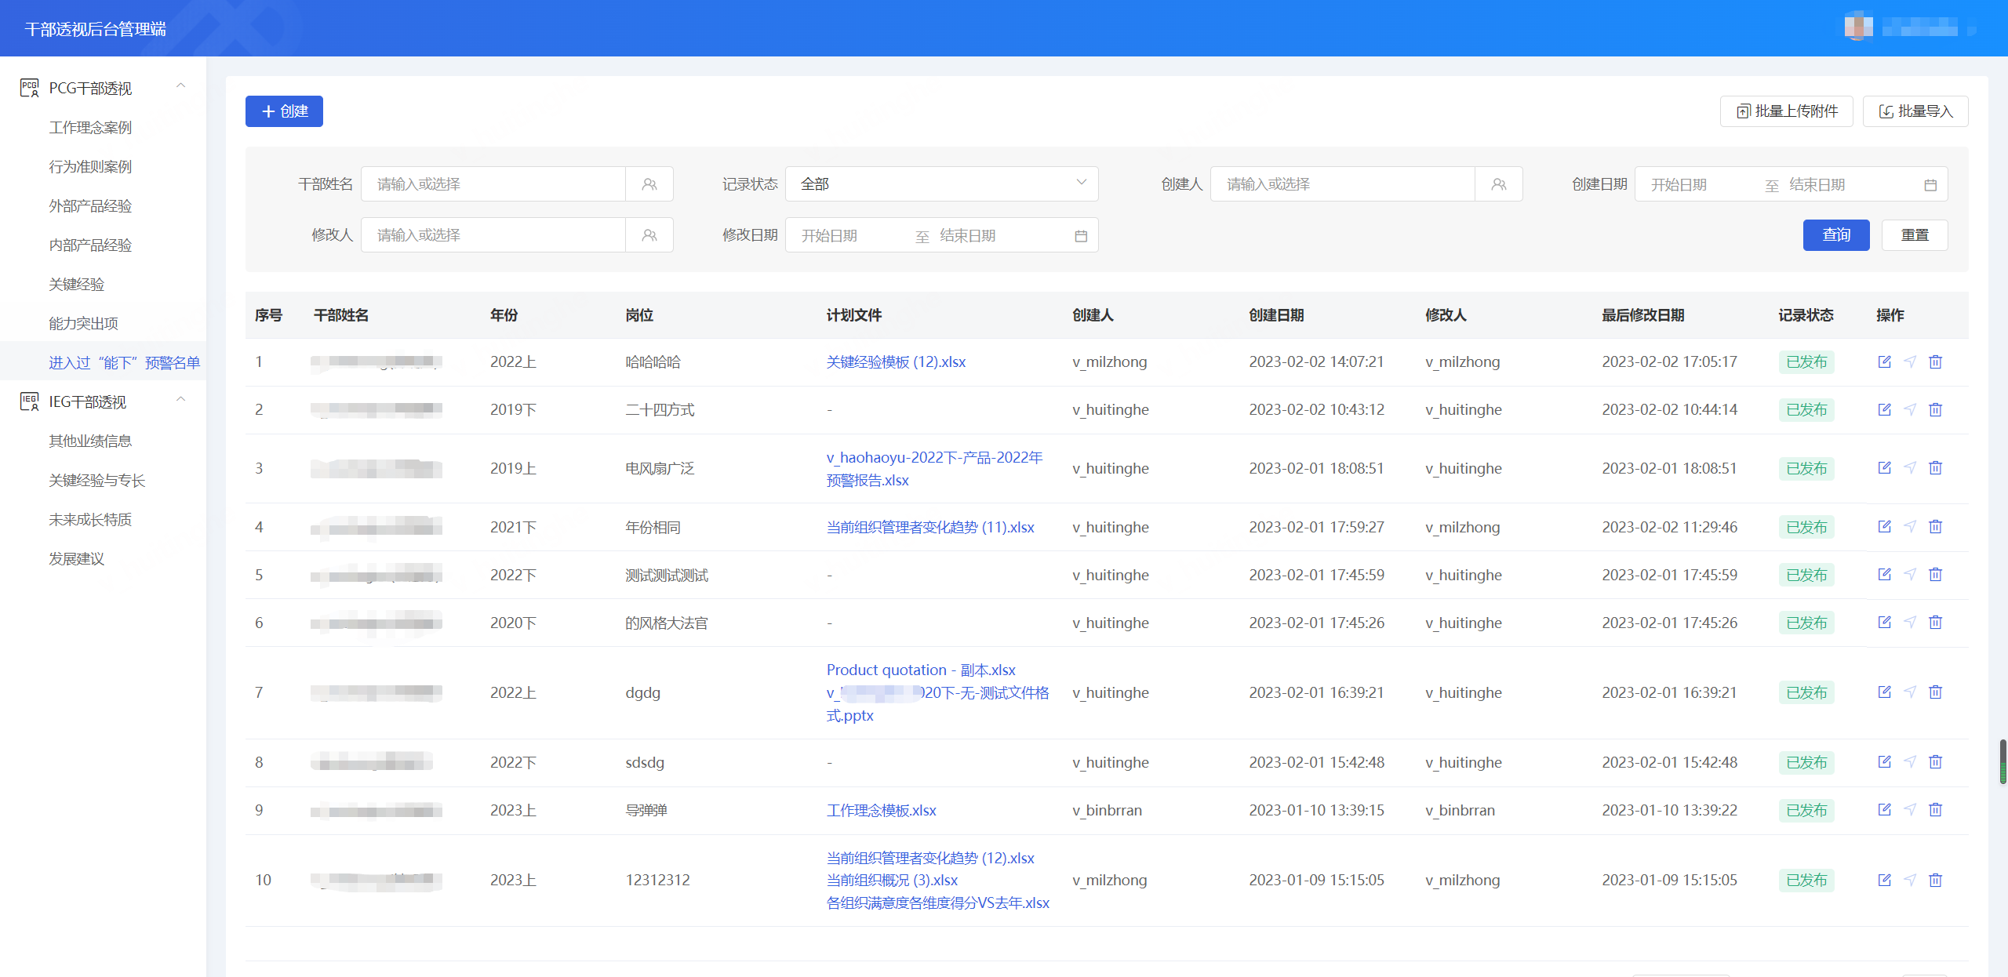
Task: Click the 创建人 input field
Action: (1343, 184)
